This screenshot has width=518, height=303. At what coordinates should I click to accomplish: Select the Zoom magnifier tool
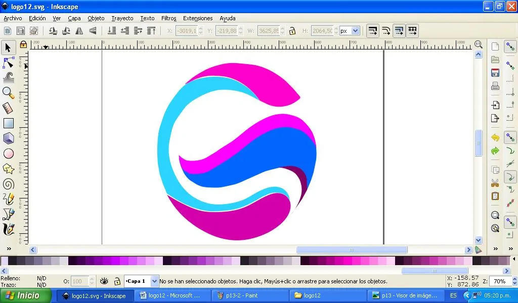click(8, 93)
